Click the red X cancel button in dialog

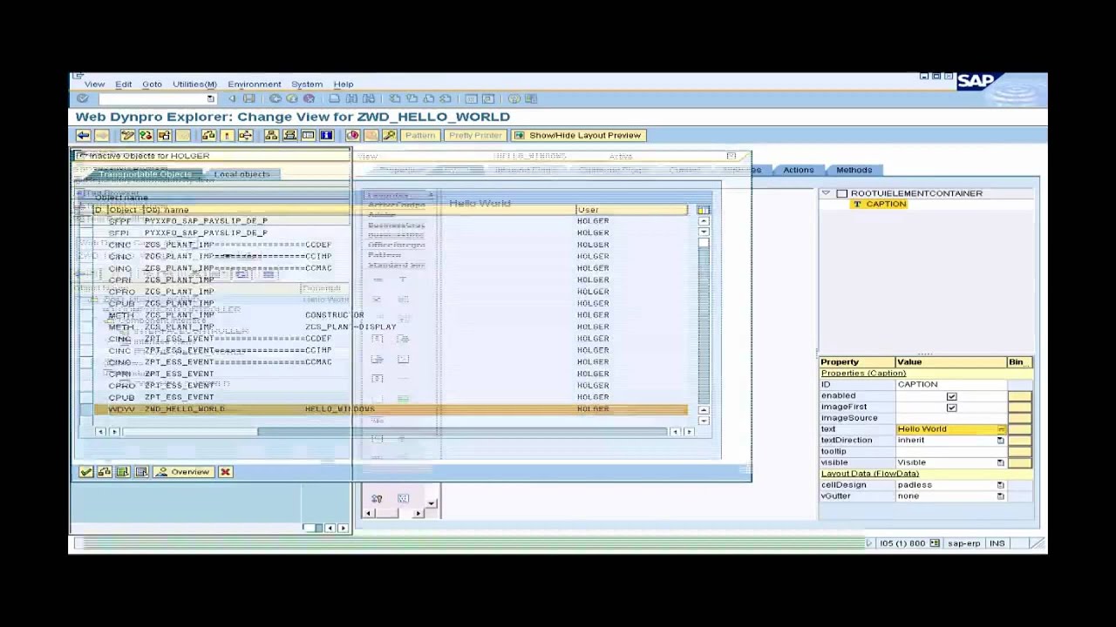click(225, 472)
